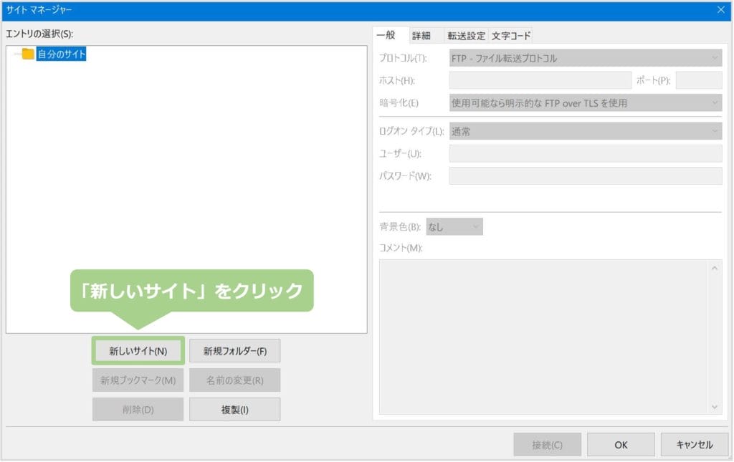Switch to the 転送設定 tab
Viewport: 734px width, 462px height.
(x=467, y=34)
